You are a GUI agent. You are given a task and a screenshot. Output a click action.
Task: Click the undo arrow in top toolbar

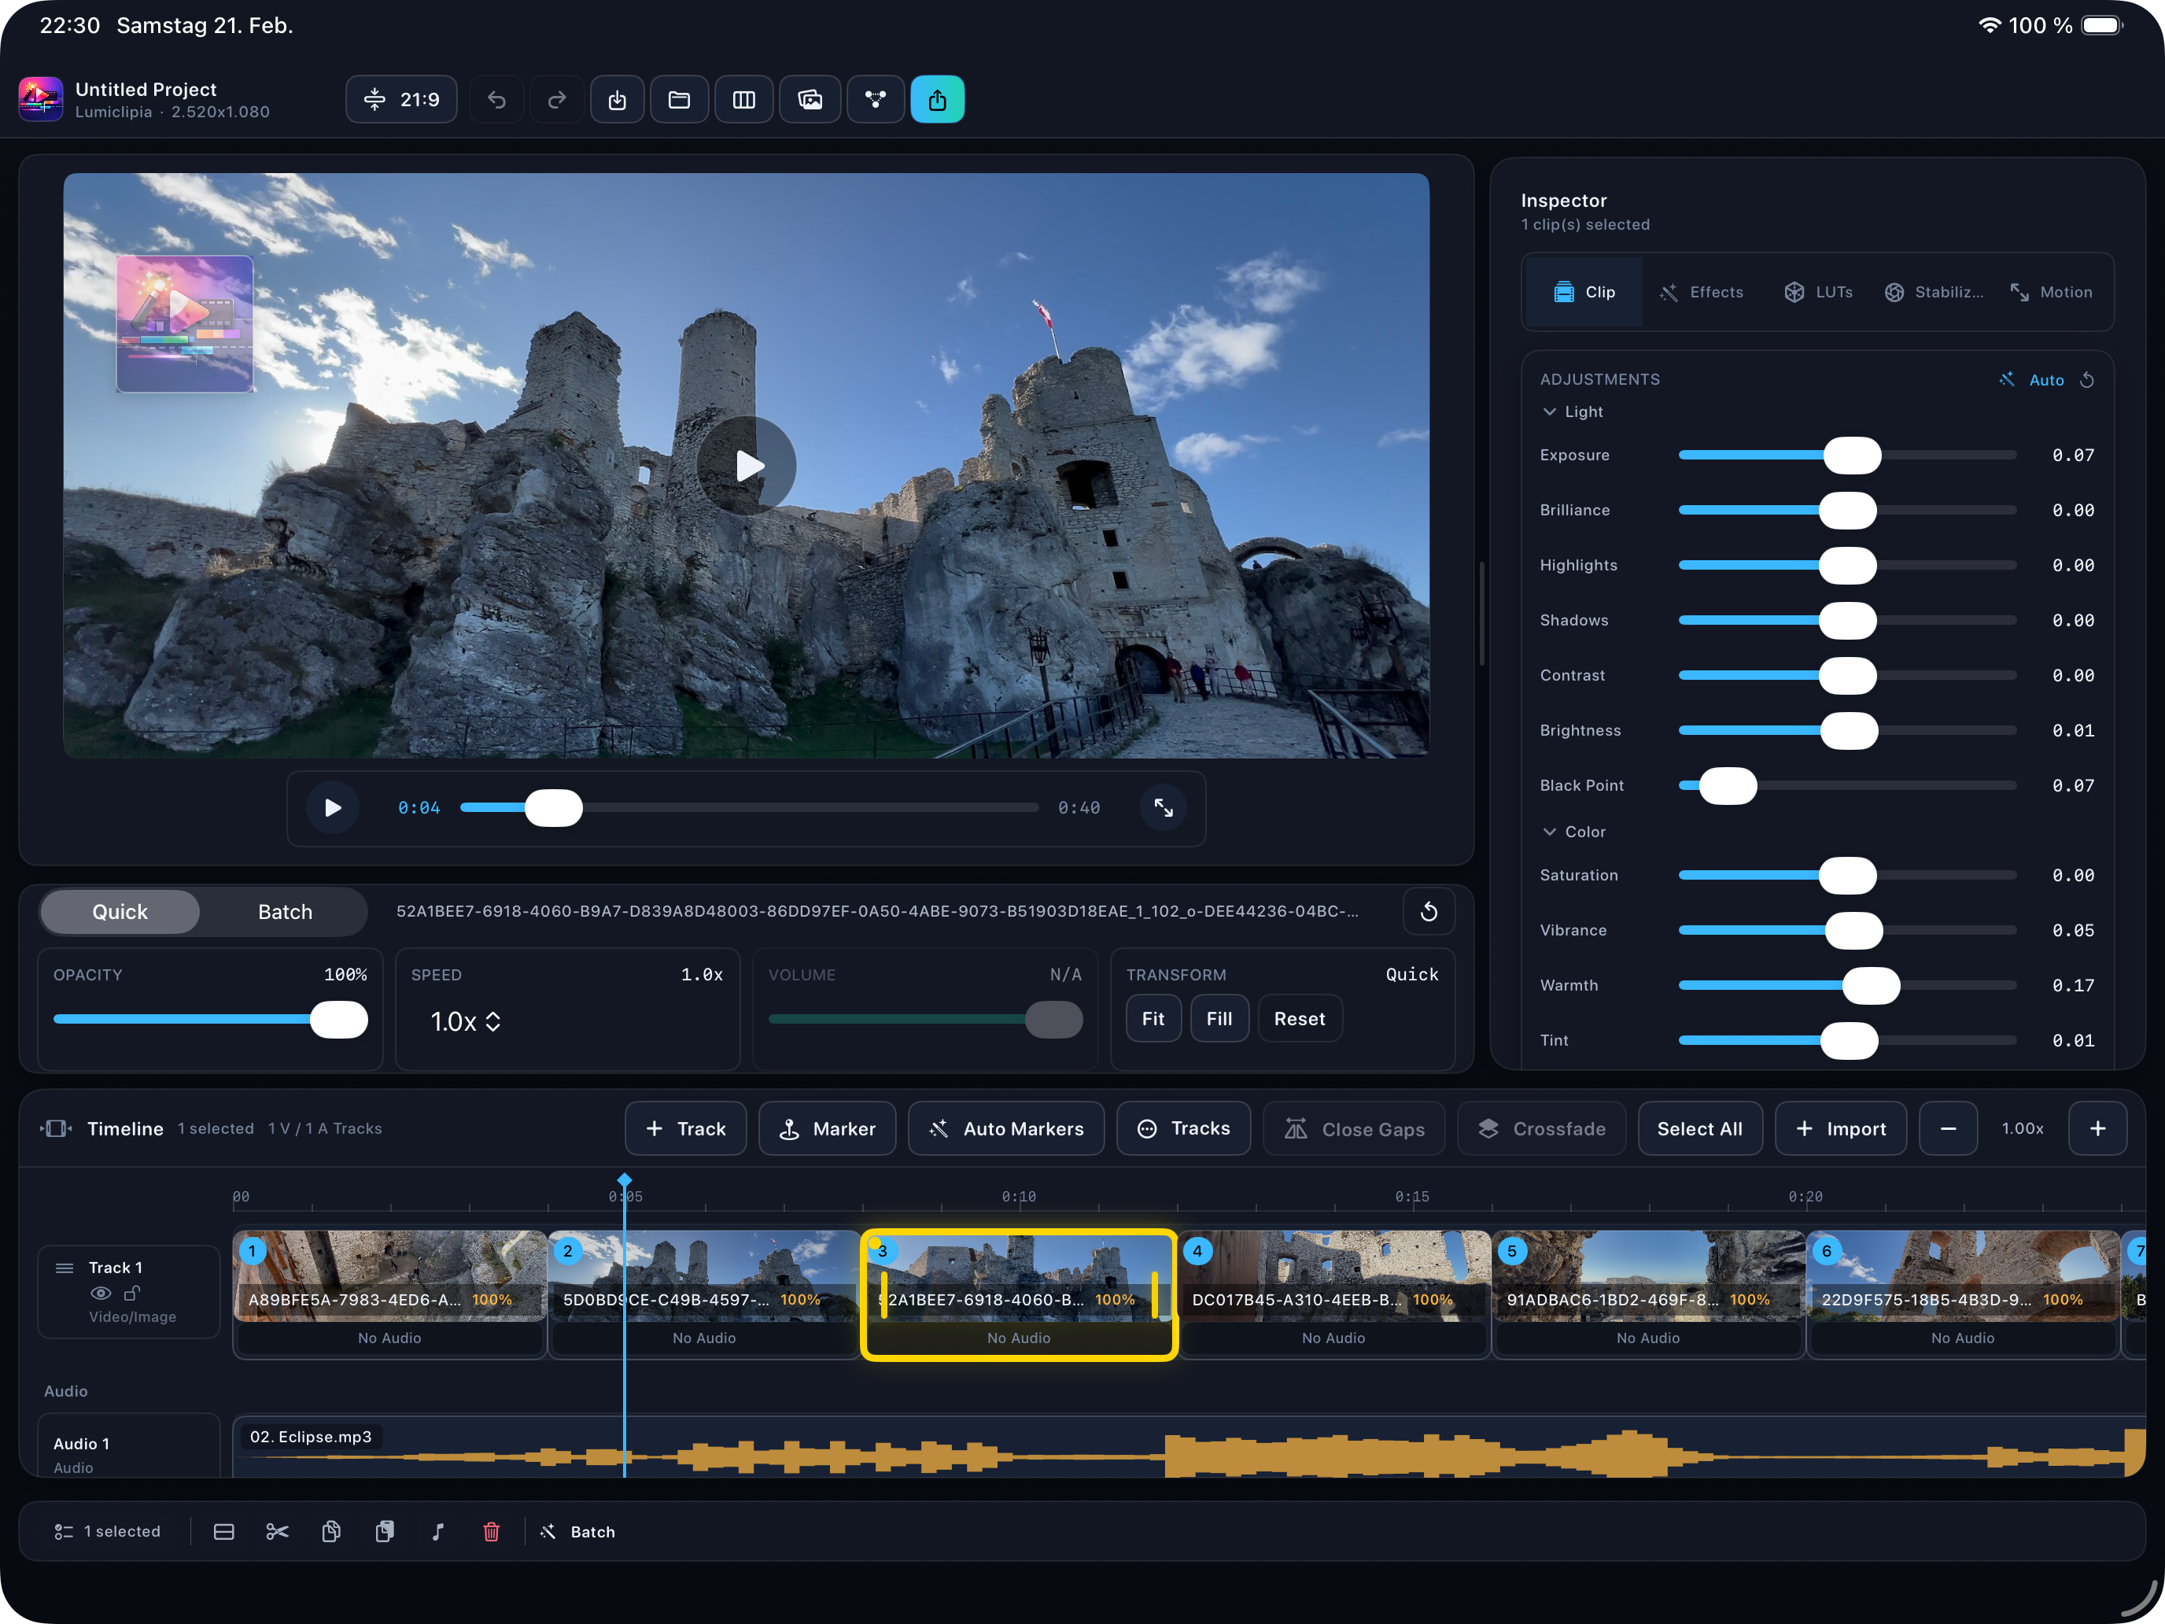[x=497, y=99]
